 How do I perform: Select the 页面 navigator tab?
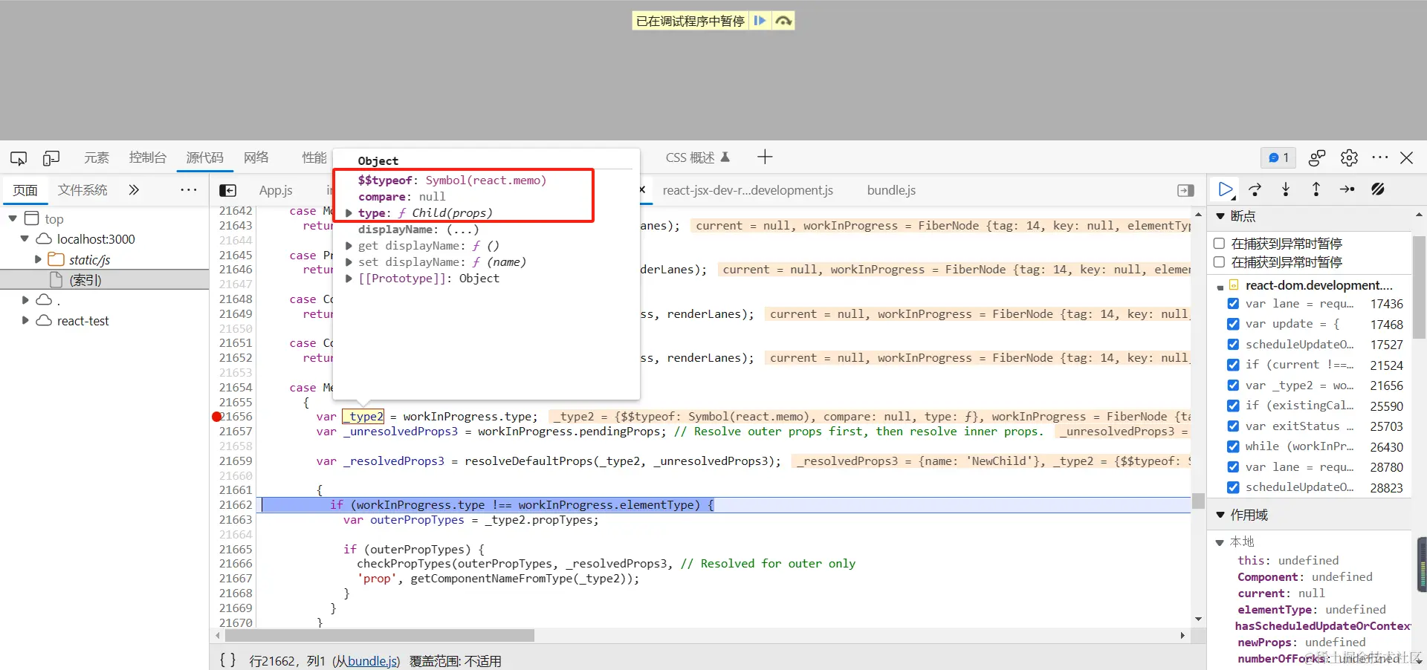25,190
